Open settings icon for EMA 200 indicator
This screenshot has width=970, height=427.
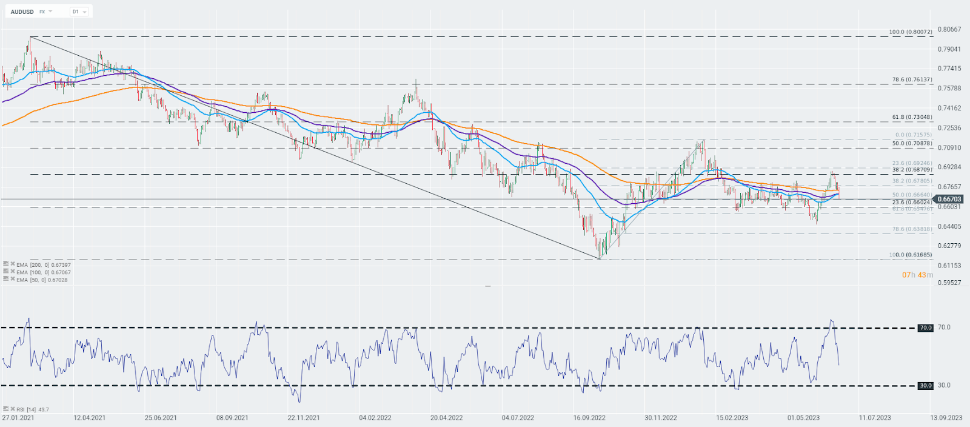pos(5,264)
